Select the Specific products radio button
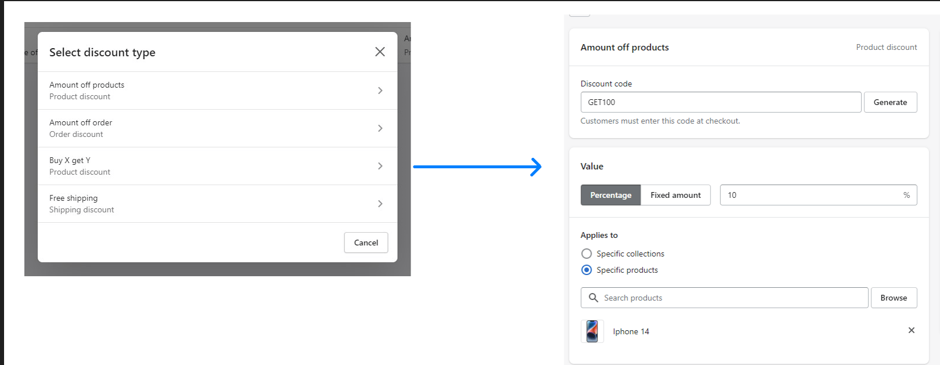 coord(586,270)
